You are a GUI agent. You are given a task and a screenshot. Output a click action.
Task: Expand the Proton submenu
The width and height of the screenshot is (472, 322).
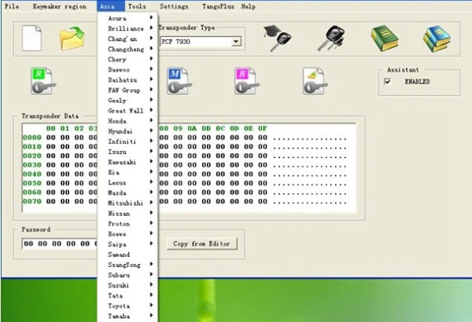pos(127,224)
